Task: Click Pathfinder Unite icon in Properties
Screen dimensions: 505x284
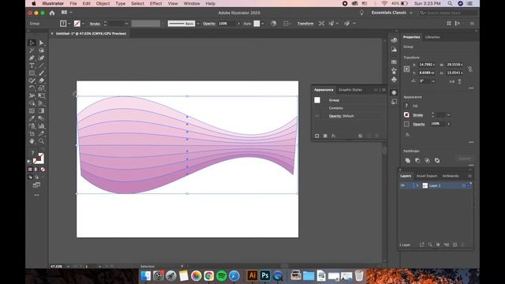Action: point(408,160)
